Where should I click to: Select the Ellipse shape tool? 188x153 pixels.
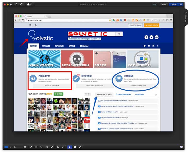47,147
